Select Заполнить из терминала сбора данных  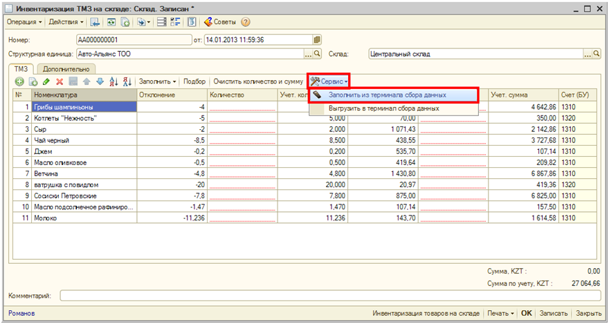point(387,95)
